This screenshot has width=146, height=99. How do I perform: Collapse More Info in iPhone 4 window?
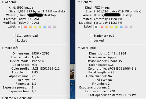click(x=2, y=48)
